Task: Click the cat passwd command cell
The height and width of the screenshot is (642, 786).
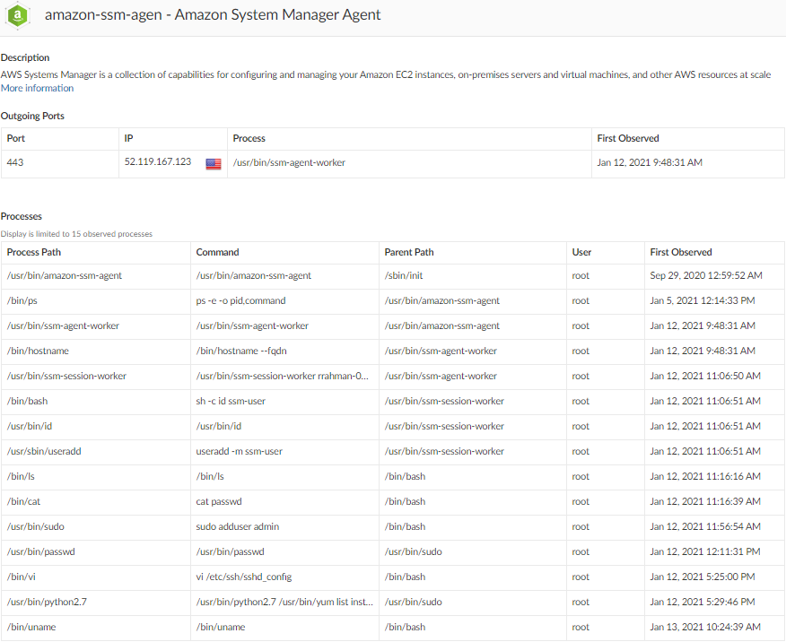Action: pyautogui.click(x=223, y=501)
